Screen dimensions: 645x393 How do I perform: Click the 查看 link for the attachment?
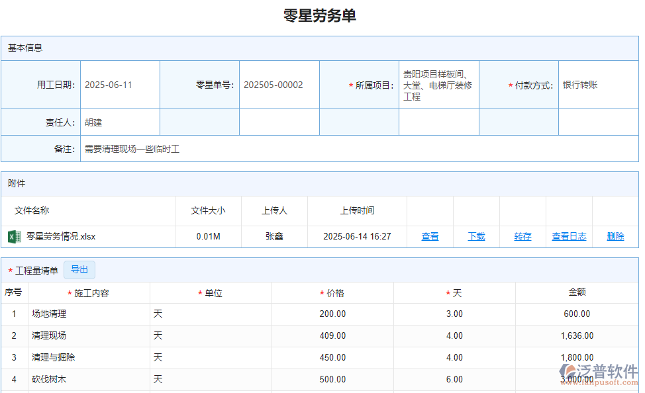pos(430,236)
